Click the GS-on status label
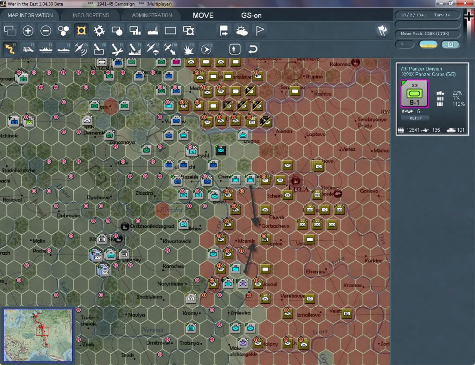475x365 pixels. 251,15
